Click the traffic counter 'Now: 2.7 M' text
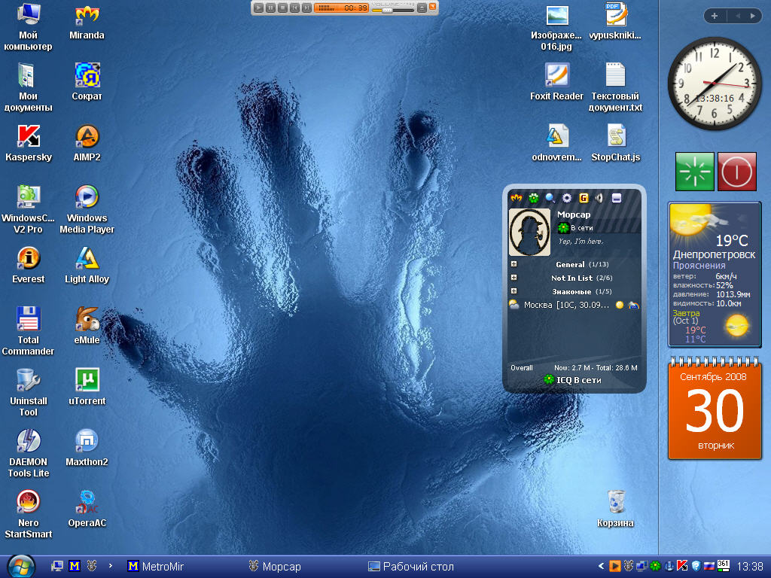The height and width of the screenshot is (578, 771). click(573, 367)
